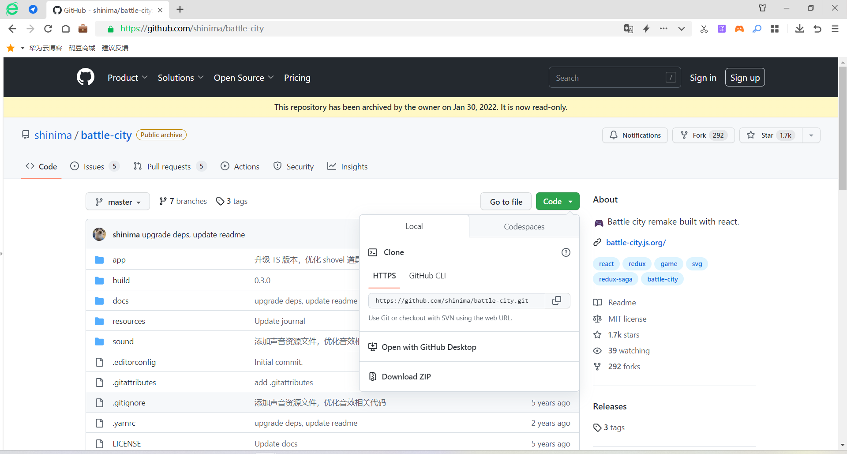The height and width of the screenshot is (454, 847).
Task: Click the lightning bolt speed icon
Action: pos(646,29)
